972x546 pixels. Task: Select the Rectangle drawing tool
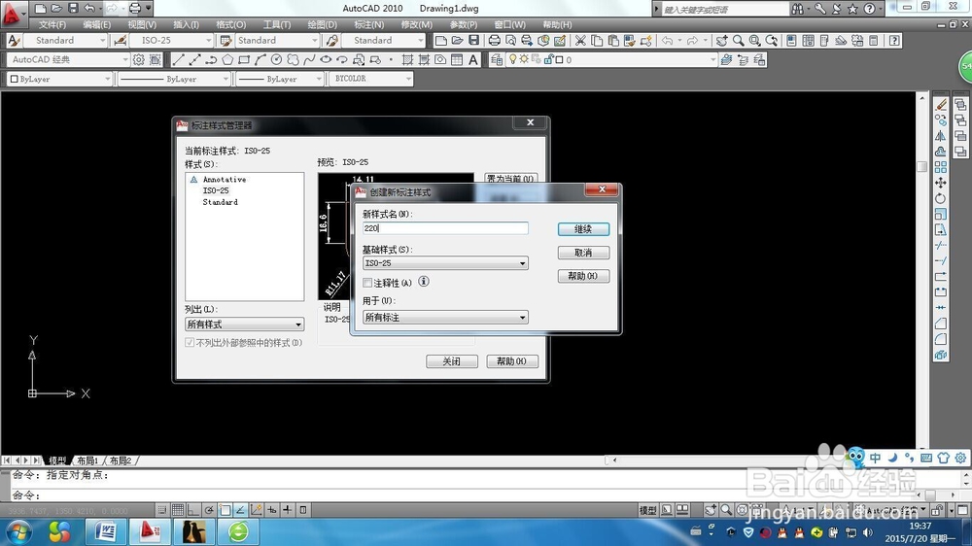tap(244, 60)
